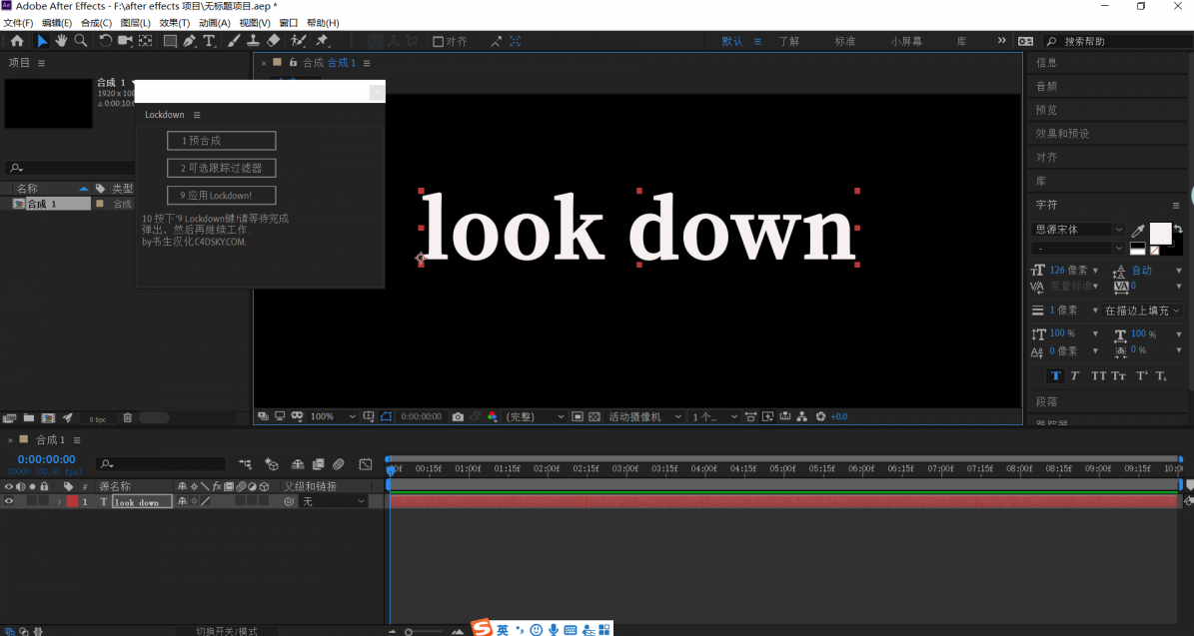1194x636 pixels.
Task: Select the Hand tool
Action: 61,41
